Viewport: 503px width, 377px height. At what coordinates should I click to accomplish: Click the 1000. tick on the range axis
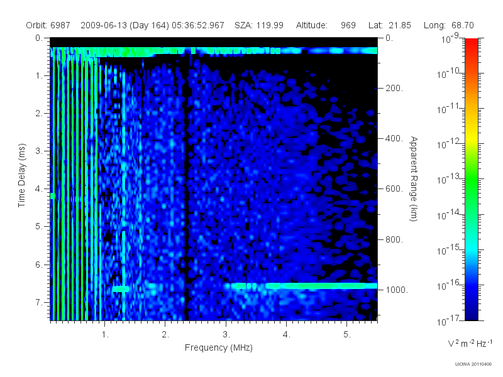[x=397, y=290]
